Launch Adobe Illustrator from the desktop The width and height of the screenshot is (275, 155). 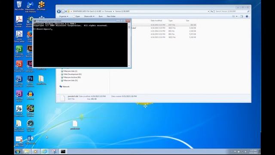[30, 51]
